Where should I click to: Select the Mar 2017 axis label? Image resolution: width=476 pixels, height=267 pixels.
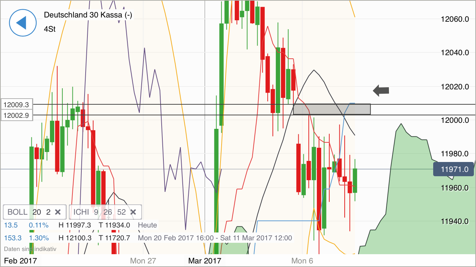[205, 260]
